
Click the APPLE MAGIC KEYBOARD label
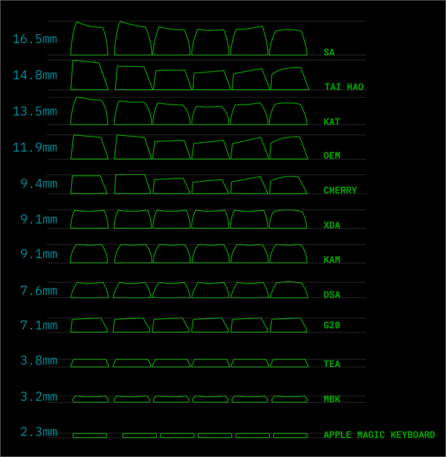(379, 435)
